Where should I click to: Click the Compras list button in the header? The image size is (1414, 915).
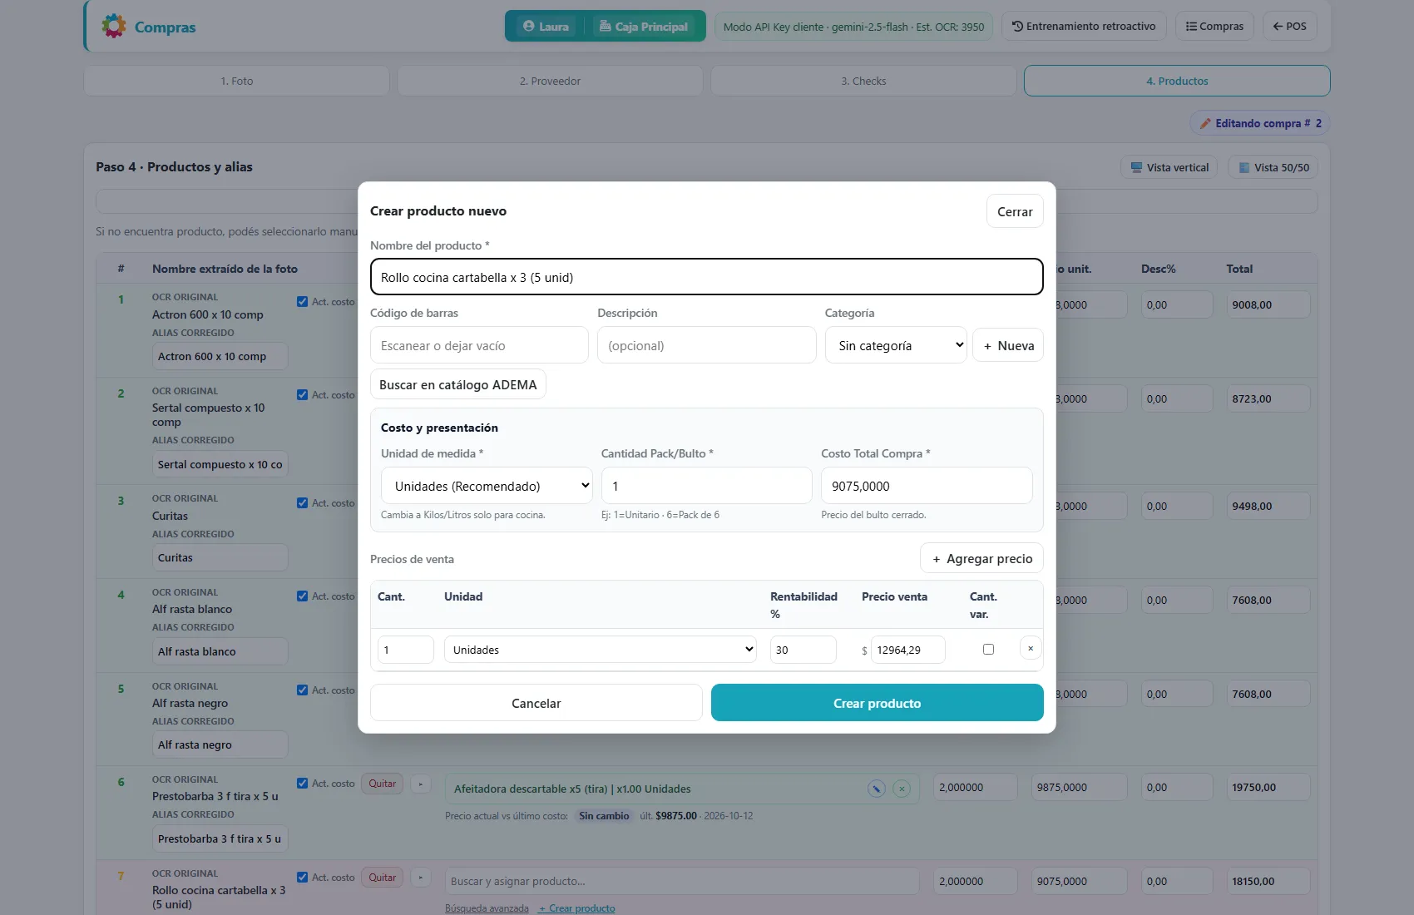1214,27
